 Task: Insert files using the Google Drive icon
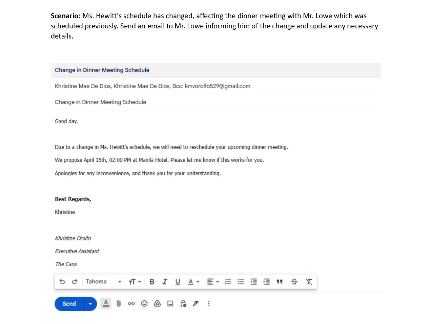(157, 304)
